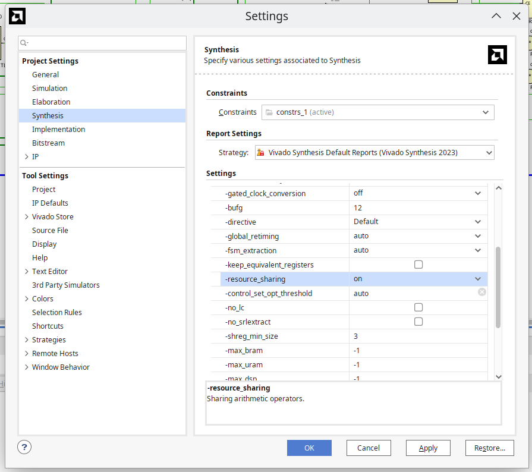Open Elaboration project settings

(51, 102)
